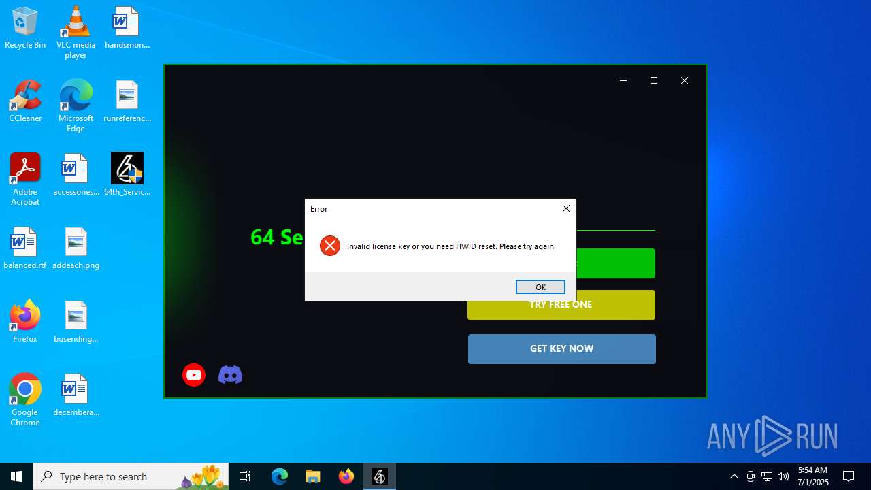Open the notification center icon
The height and width of the screenshot is (490, 871).
(849, 476)
